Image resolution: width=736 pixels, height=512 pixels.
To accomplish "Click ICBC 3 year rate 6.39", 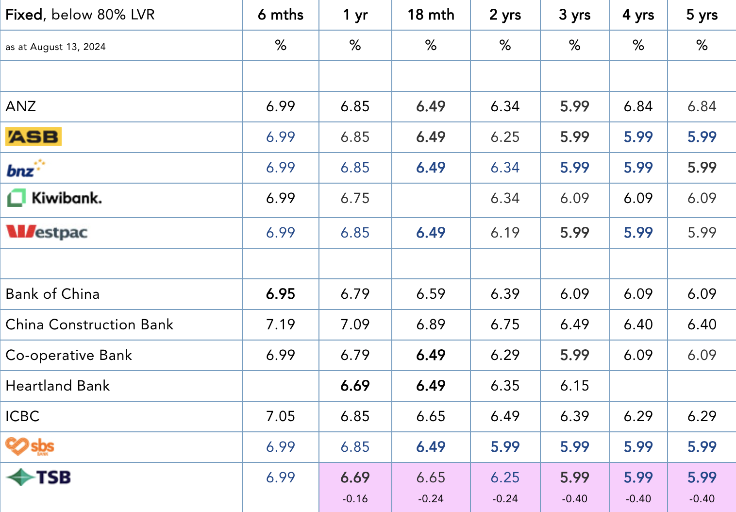I will point(575,416).
